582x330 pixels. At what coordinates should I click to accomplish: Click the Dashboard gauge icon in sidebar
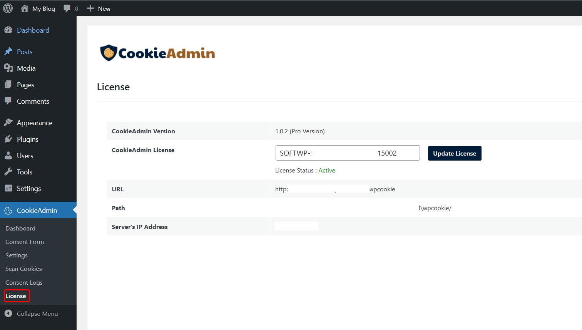8,30
